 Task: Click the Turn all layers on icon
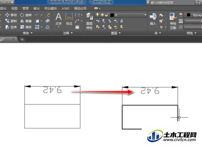tap(97, 27)
